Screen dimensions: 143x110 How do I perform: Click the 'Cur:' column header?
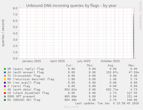(70, 65)
